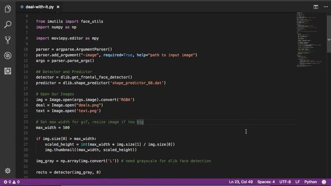Screen dimensions: 331x186
Task: Open the Manage gear menu
Action: coord(8,171)
